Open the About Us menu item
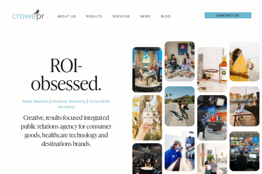262x174 pixels. [x=67, y=16]
